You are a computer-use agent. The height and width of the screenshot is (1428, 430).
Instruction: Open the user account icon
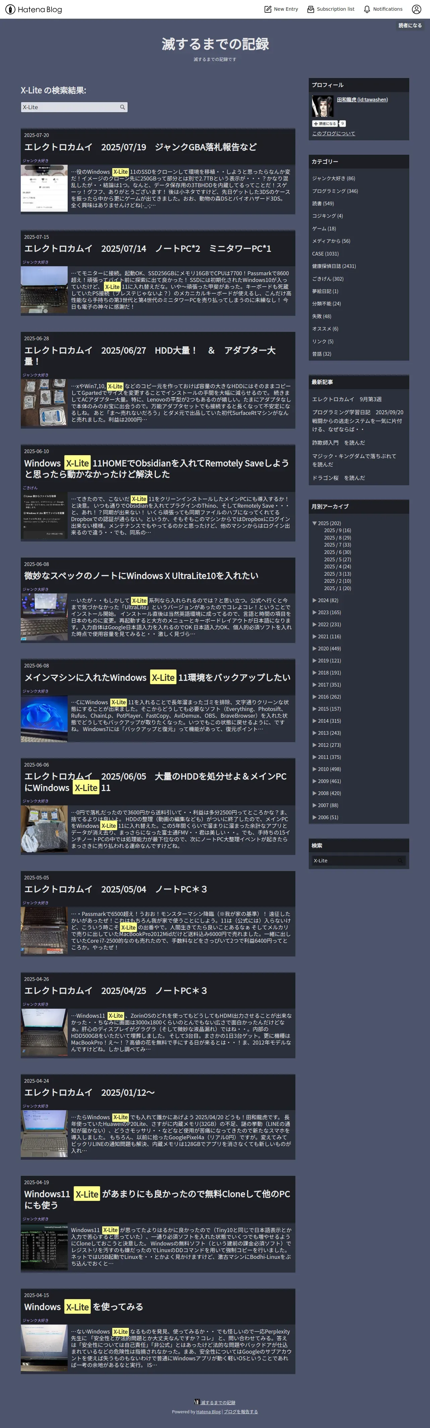click(x=417, y=9)
